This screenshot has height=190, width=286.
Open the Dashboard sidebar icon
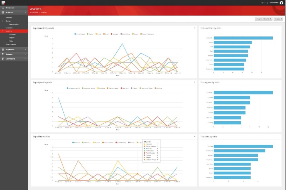[3, 8]
